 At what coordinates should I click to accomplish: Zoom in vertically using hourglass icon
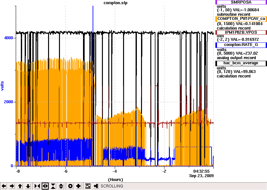click(x=53, y=186)
